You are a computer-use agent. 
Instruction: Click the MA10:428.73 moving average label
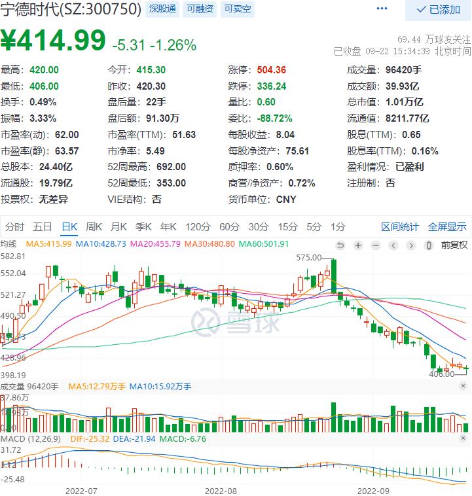pos(101,244)
